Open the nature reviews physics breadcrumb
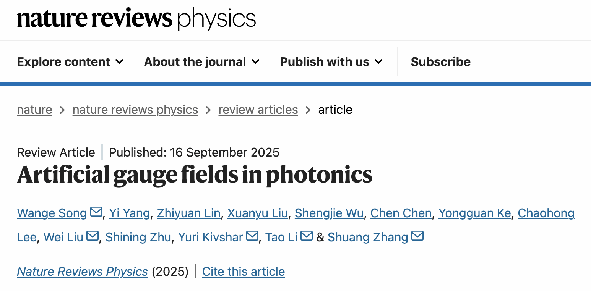 (x=135, y=110)
